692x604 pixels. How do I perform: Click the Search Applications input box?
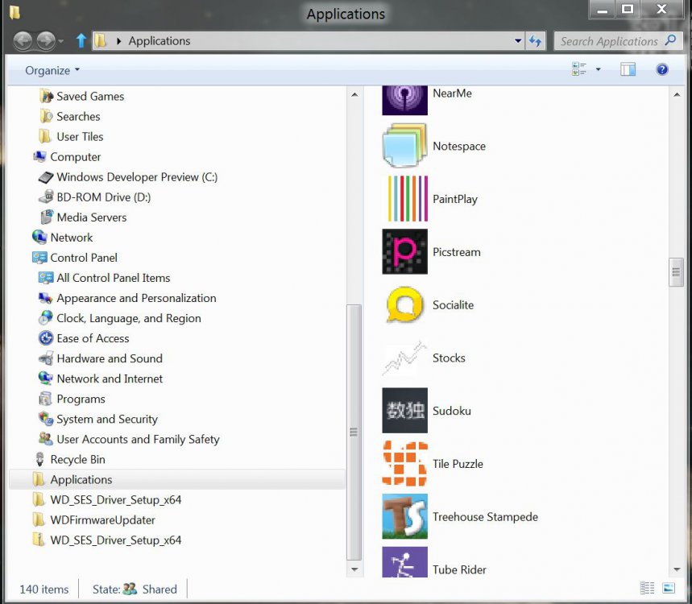[x=609, y=41]
